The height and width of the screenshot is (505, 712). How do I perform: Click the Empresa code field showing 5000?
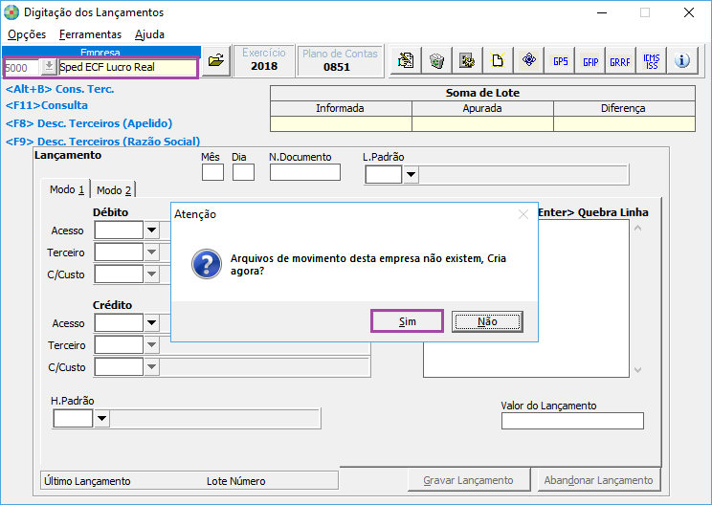pos(22,68)
